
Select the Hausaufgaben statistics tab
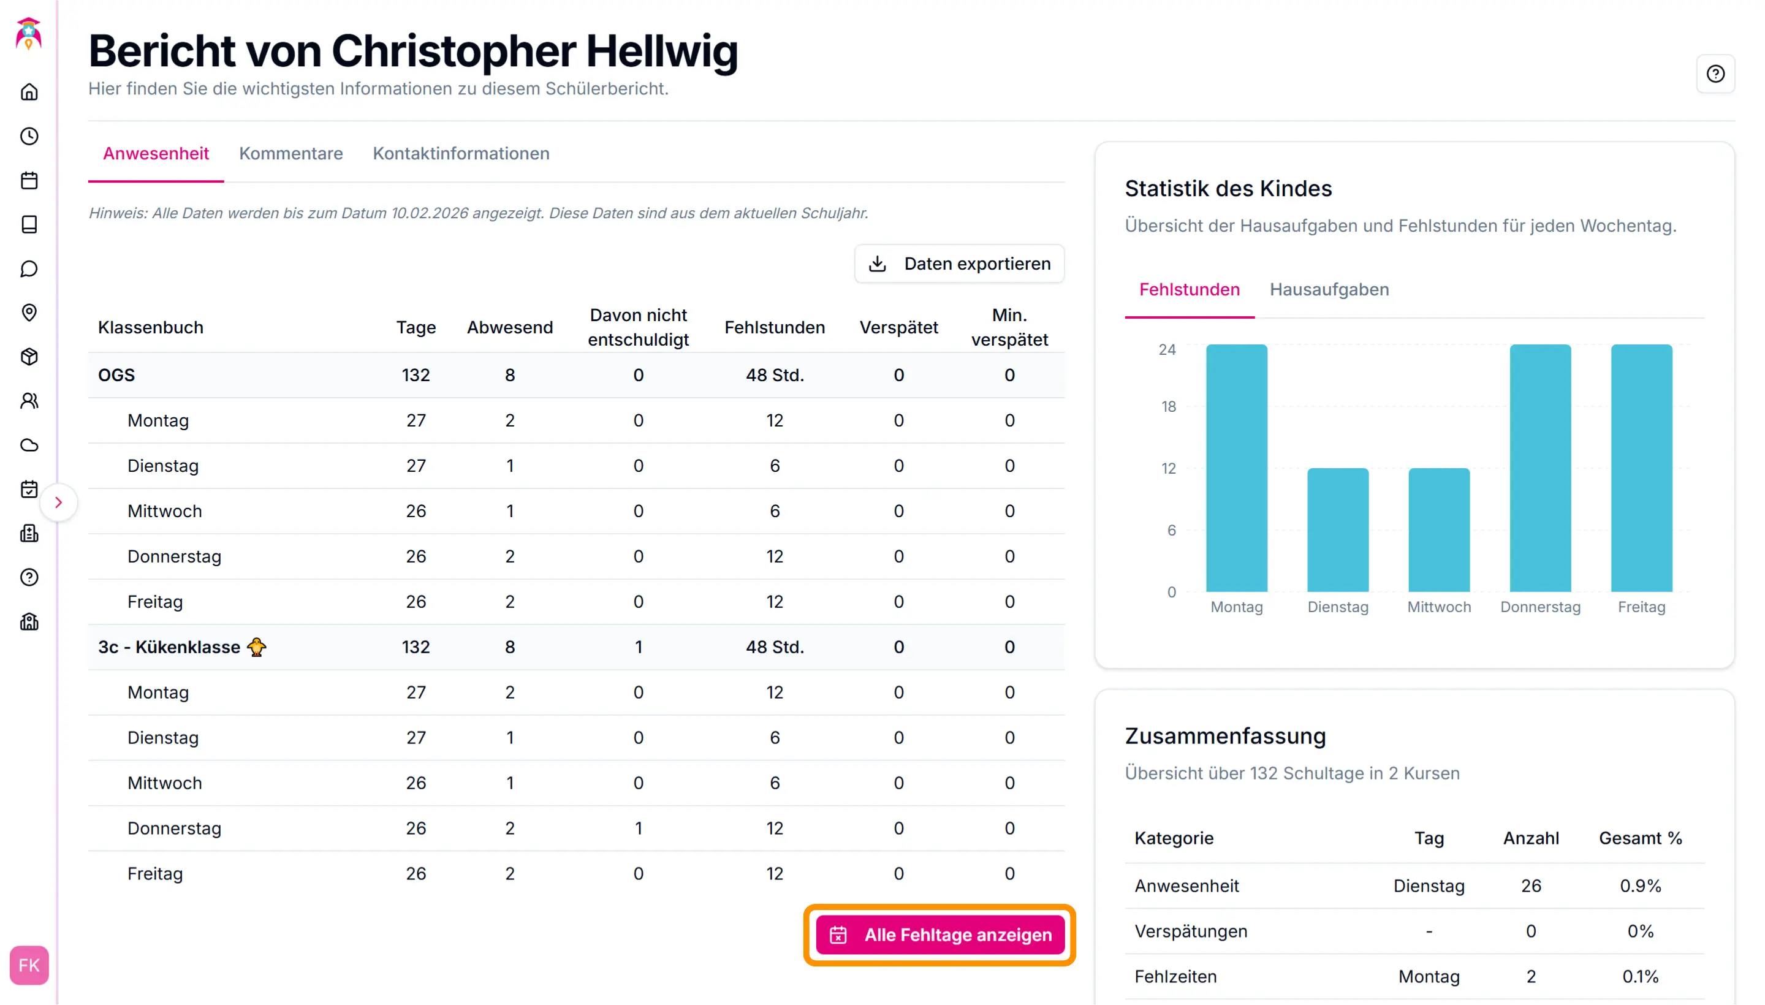(x=1329, y=289)
